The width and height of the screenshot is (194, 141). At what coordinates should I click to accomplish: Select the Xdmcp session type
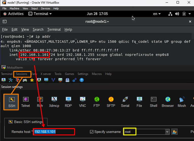click(x=54, y=102)
